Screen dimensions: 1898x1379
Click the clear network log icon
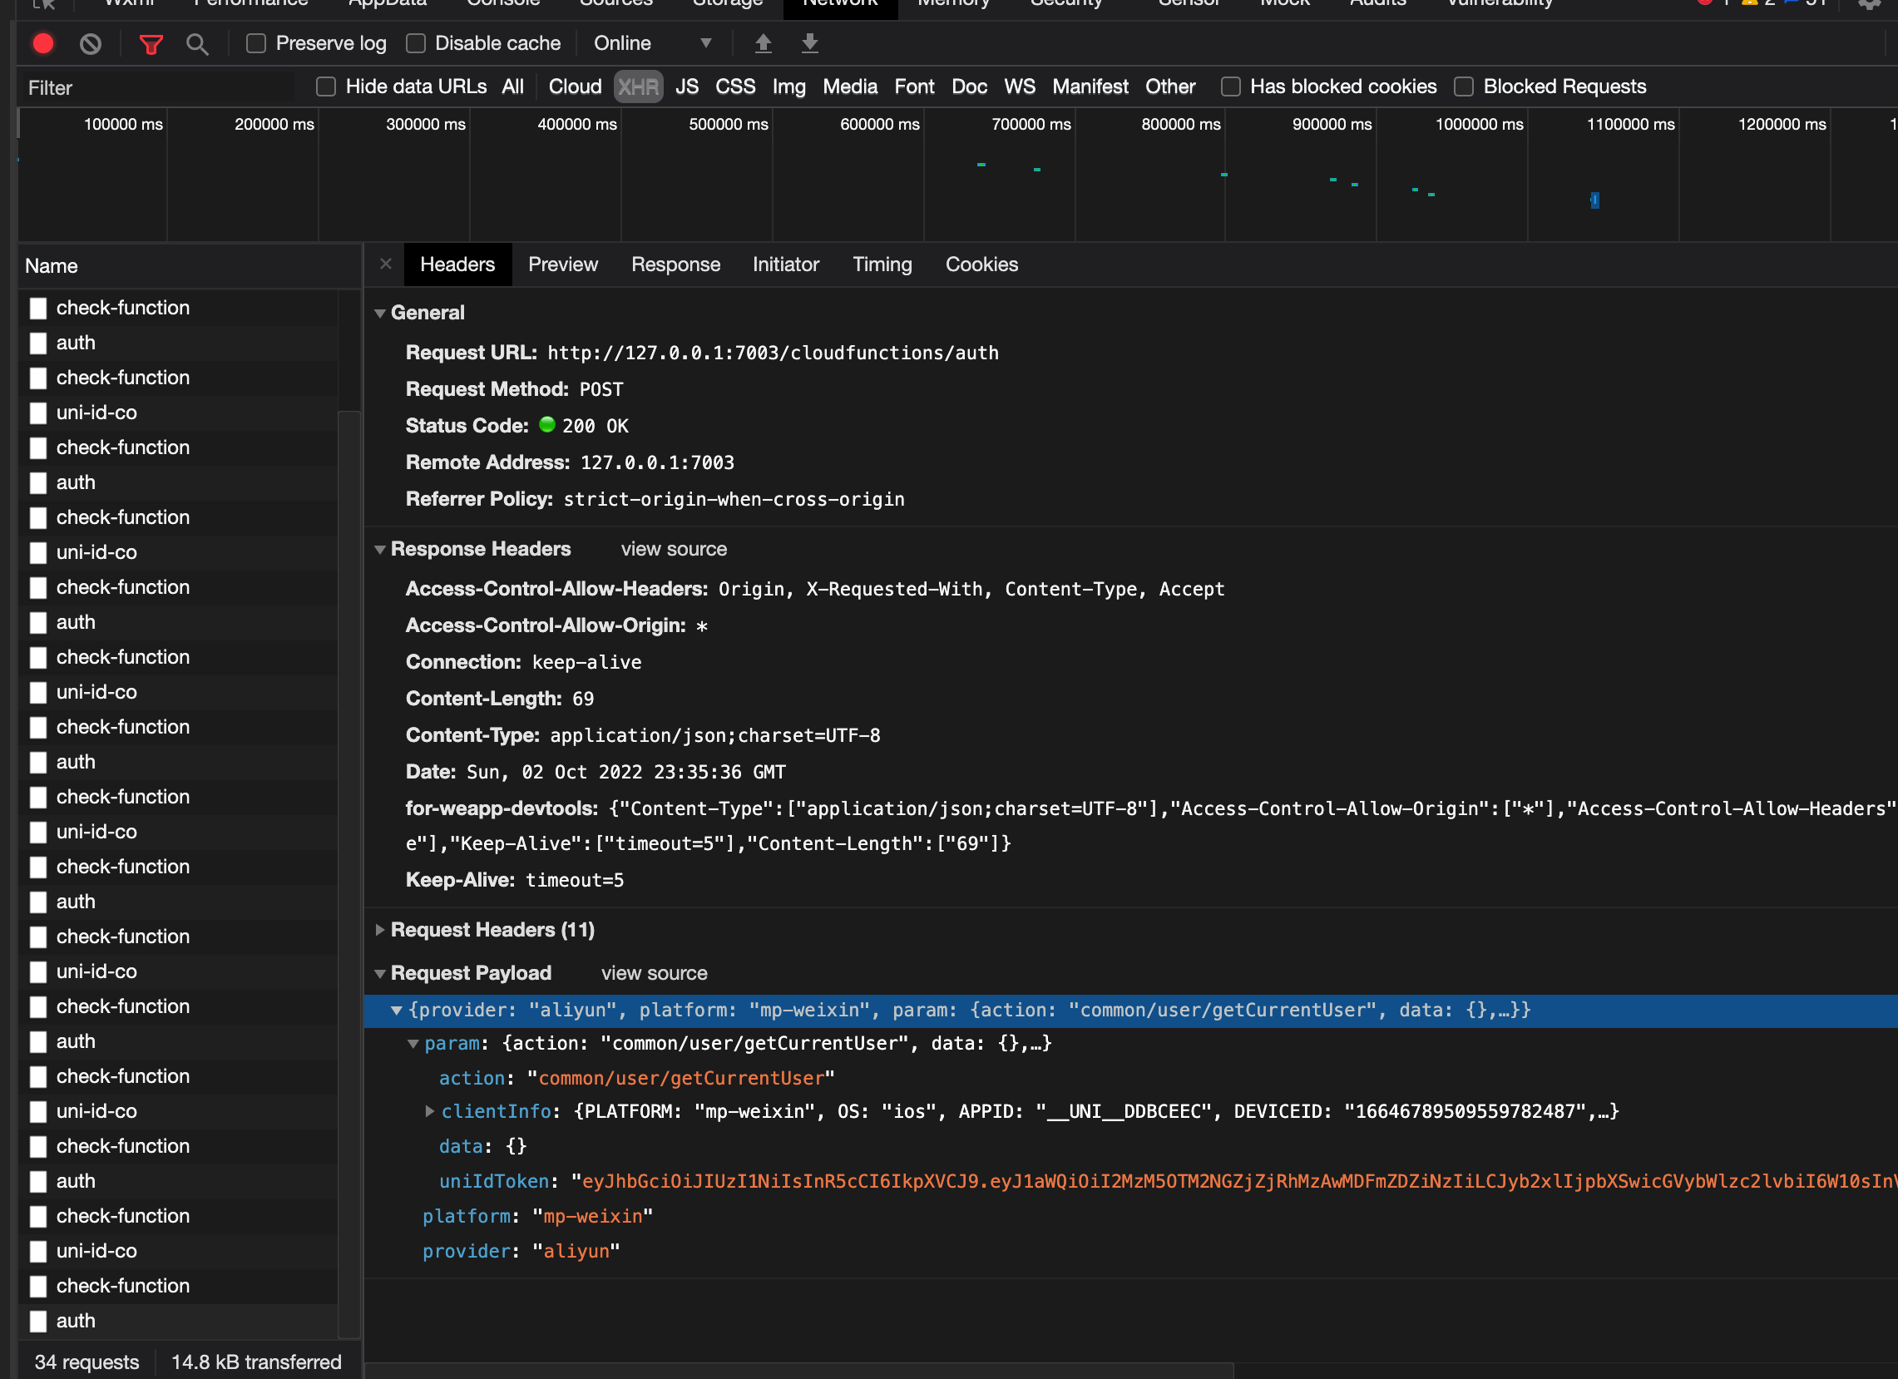click(91, 43)
